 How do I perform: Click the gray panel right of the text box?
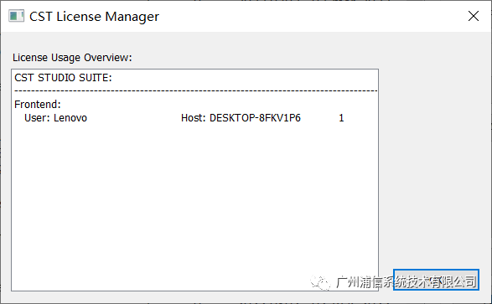434,157
